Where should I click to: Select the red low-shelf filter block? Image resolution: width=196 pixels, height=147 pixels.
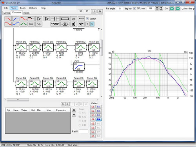[x=8, y=24]
